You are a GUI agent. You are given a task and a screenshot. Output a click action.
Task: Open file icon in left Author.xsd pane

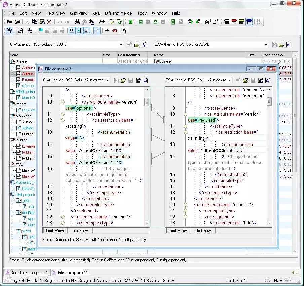(x=123, y=80)
